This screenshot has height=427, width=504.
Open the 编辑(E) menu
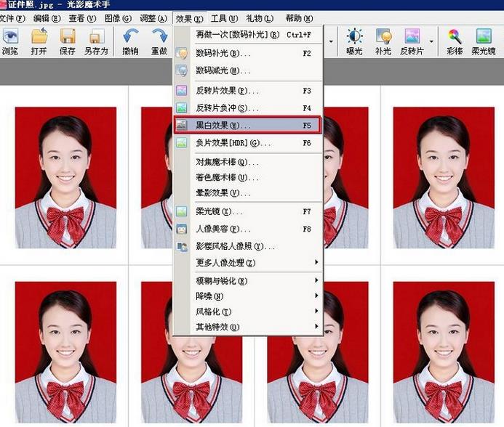[x=47, y=19]
